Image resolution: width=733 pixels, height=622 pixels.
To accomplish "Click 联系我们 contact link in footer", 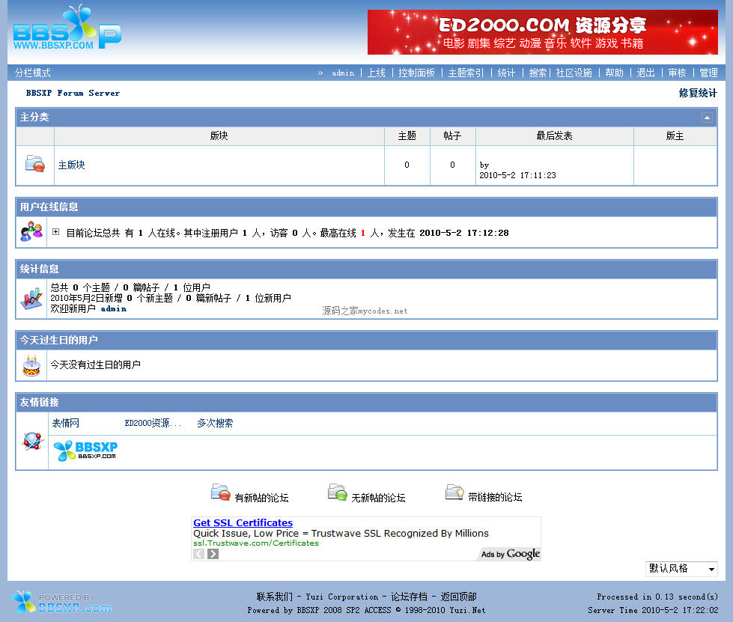I will coord(275,597).
